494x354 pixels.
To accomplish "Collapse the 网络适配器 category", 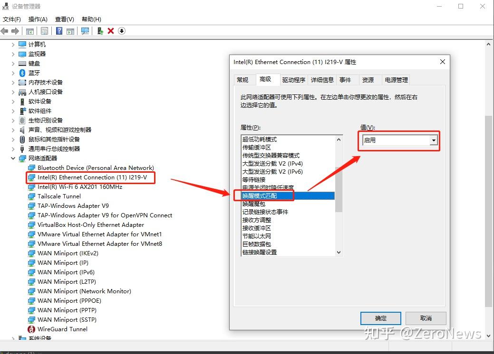I will [x=13, y=158].
